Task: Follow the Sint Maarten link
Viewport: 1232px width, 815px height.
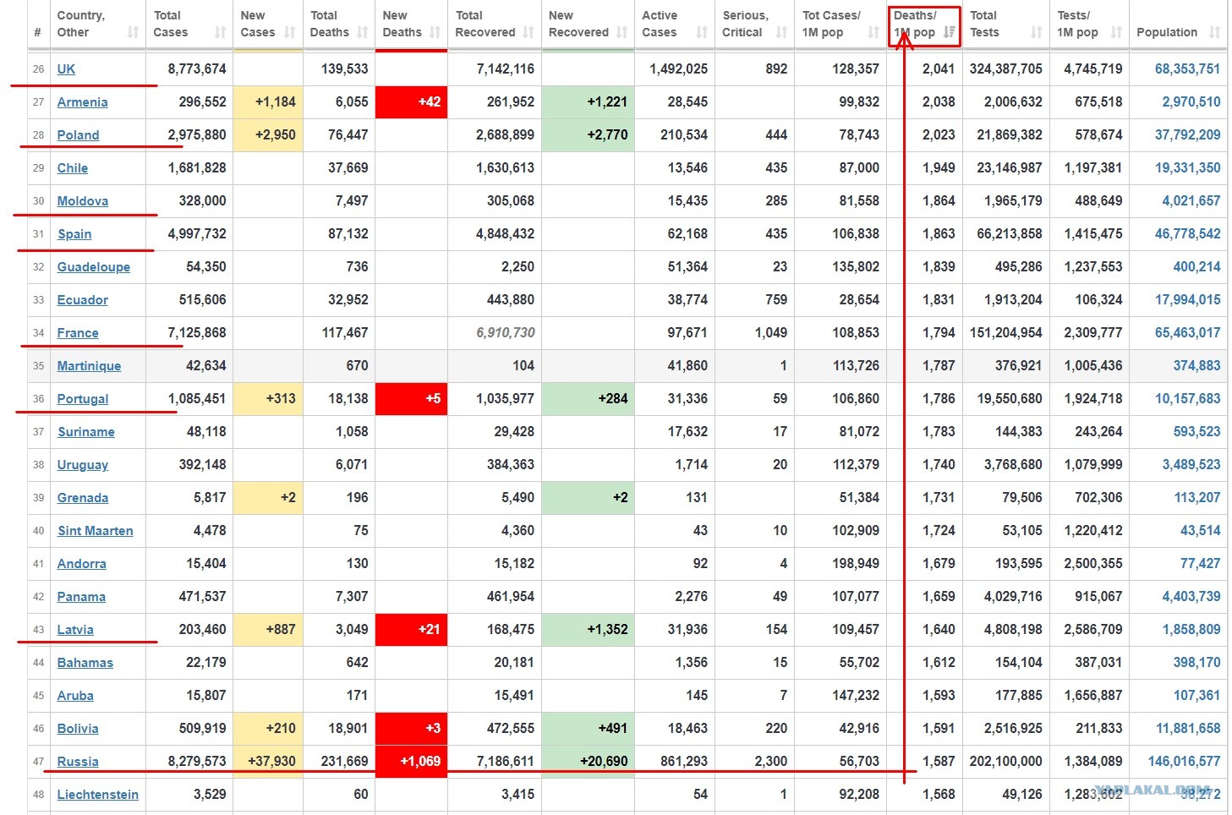Action: pos(96,531)
